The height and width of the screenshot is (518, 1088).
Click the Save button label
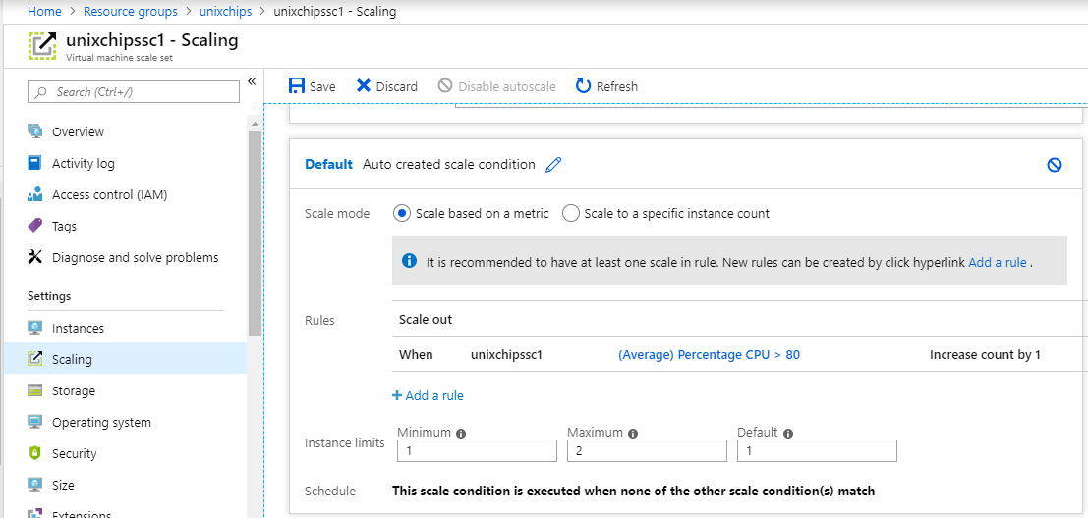322,86
